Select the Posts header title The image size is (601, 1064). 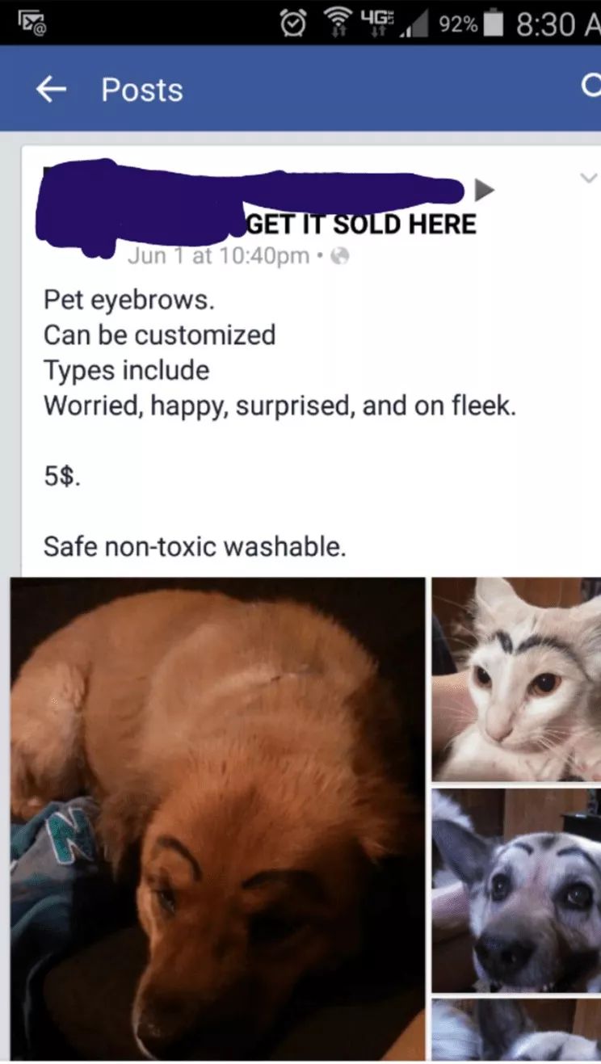pyautogui.click(x=142, y=90)
